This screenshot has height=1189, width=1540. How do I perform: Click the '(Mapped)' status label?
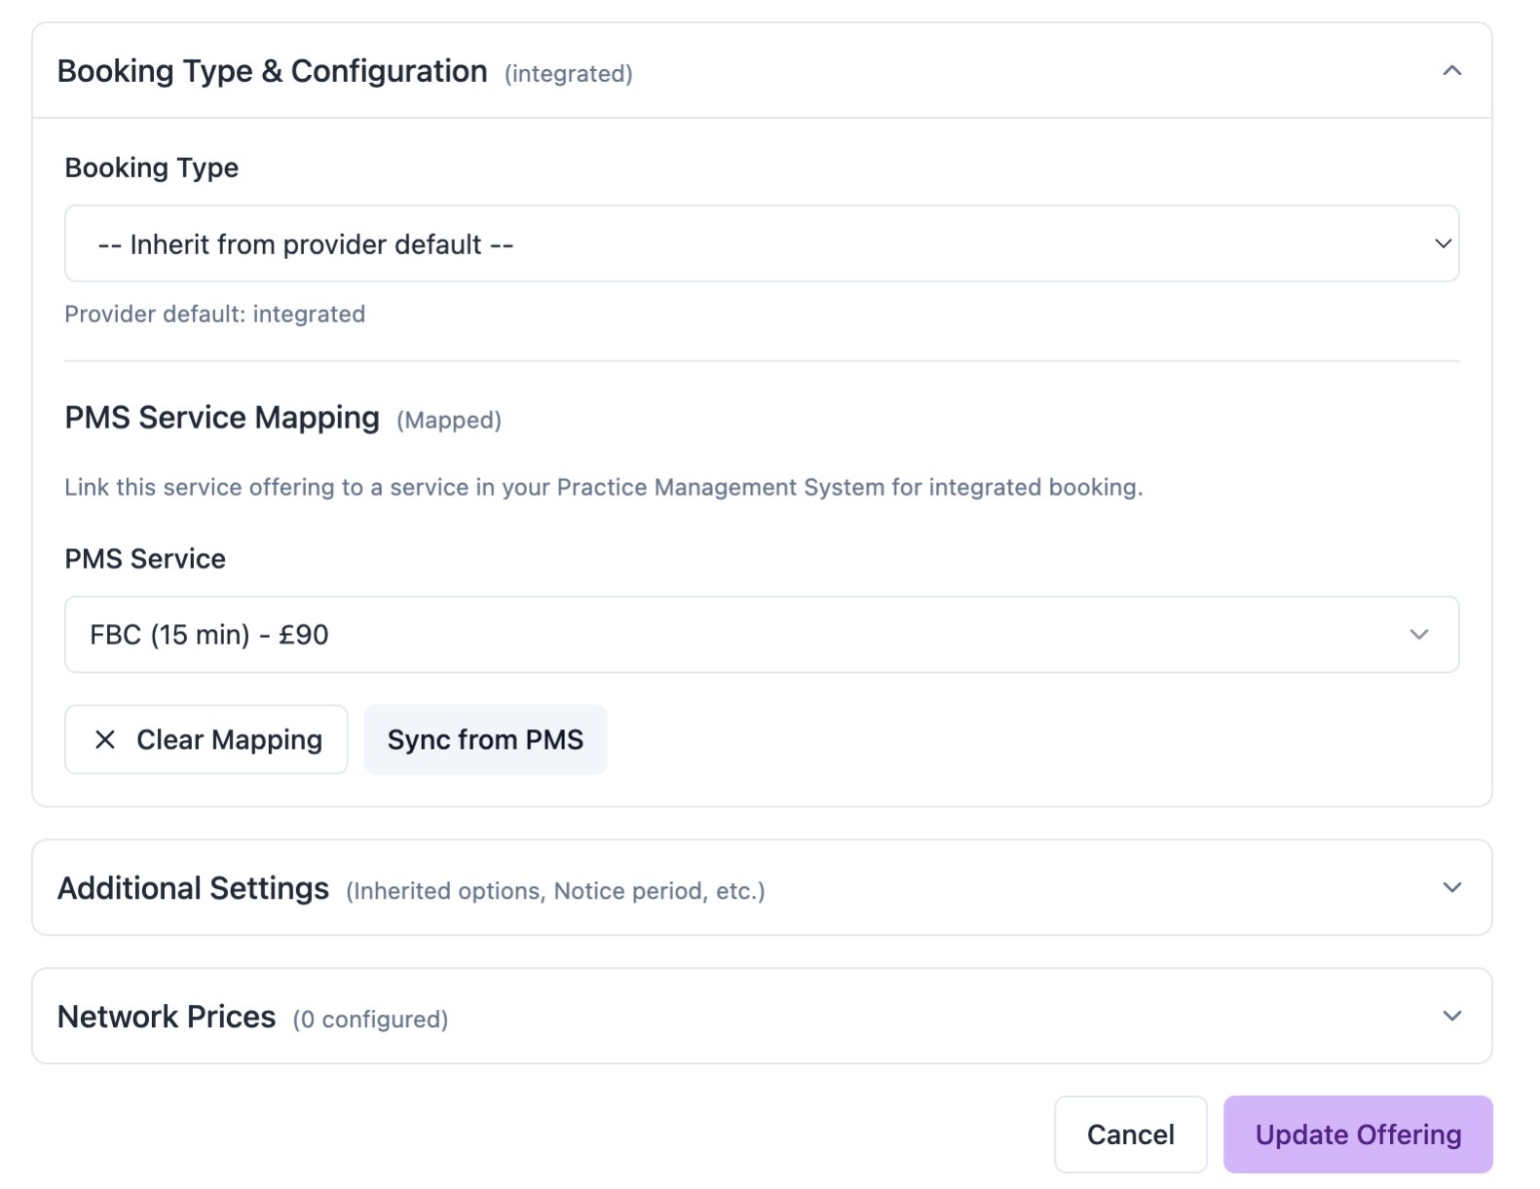click(x=448, y=421)
